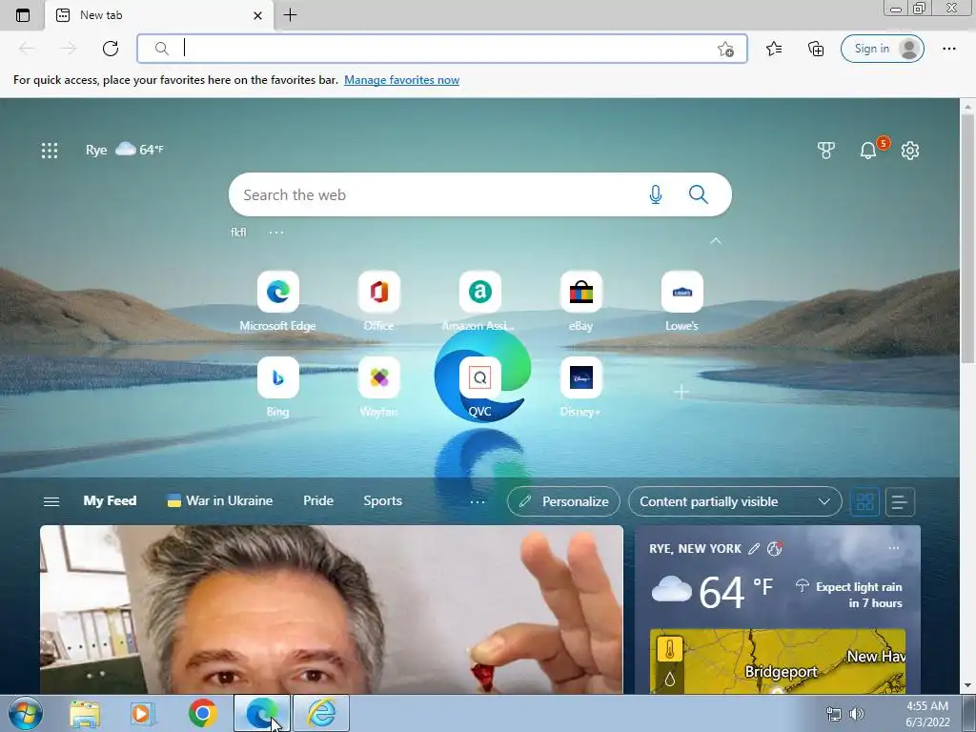The image size is (976, 732).
Task: Add this page to favorites star
Action: [725, 50]
